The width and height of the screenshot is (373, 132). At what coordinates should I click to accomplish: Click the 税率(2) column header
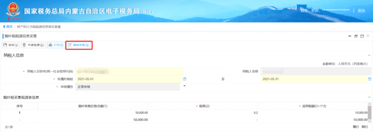203,106
